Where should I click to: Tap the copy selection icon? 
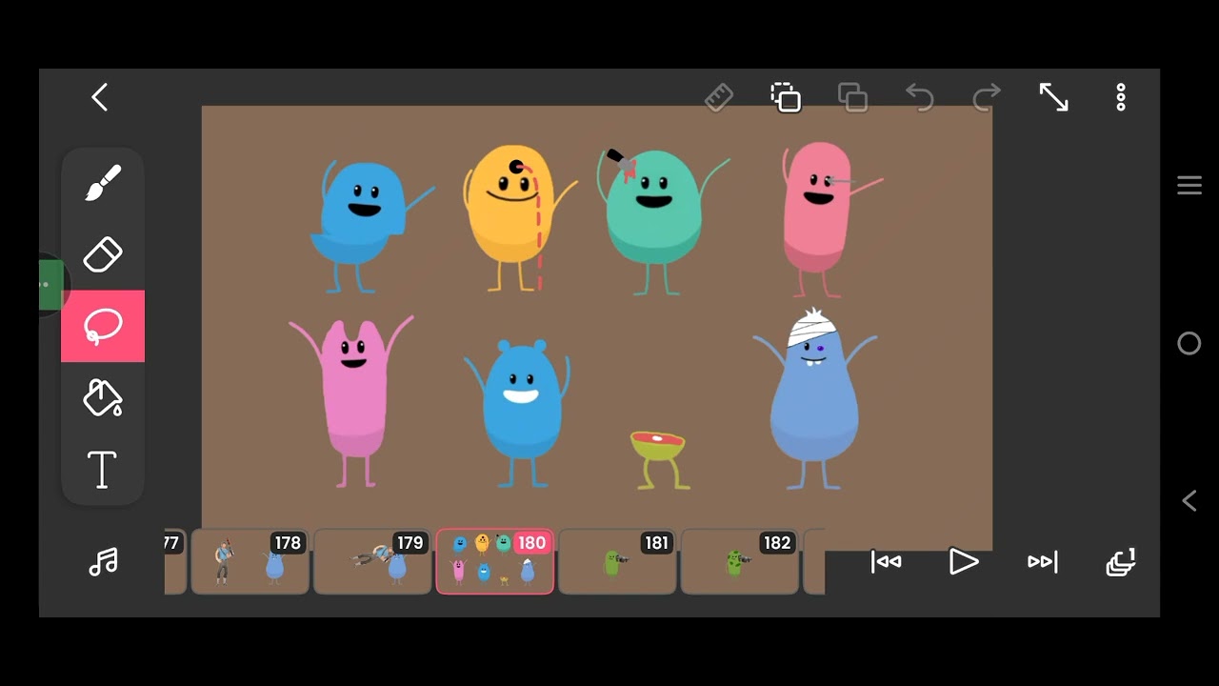tap(786, 97)
